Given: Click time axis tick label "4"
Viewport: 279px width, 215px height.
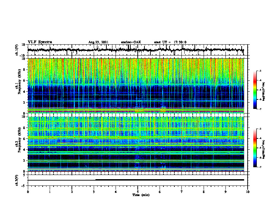Looking at the screenshot, I should [x=116, y=192].
